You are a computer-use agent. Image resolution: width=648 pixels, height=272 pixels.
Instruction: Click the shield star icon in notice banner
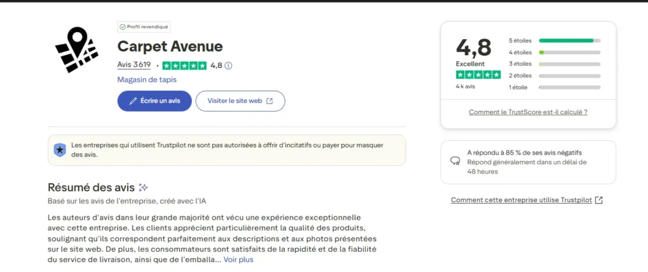[x=59, y=150]
